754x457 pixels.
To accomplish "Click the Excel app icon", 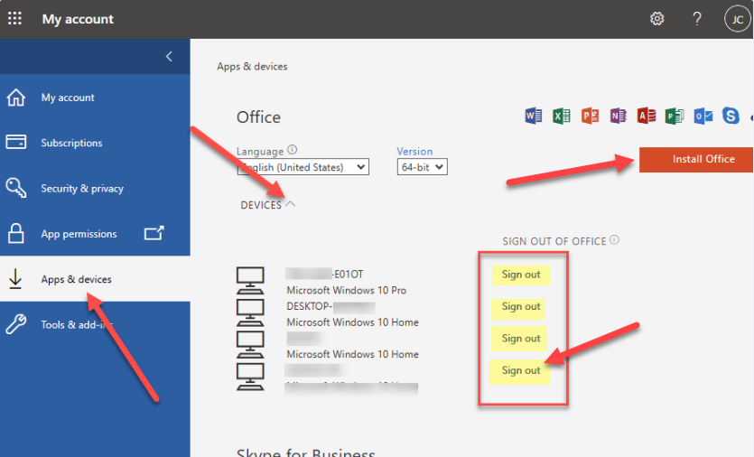I will (562, 116).
